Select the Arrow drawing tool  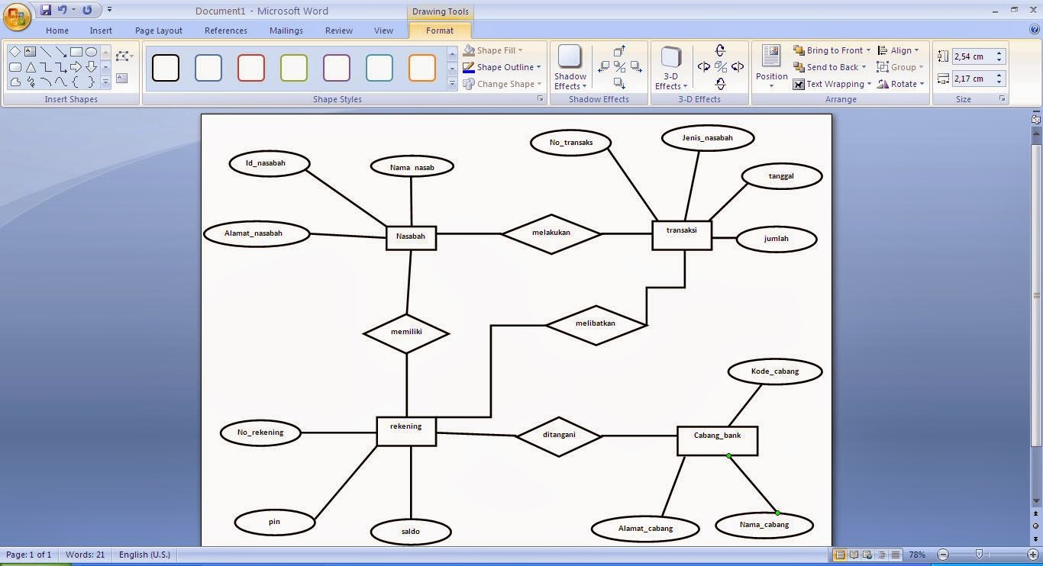(62, 52)
